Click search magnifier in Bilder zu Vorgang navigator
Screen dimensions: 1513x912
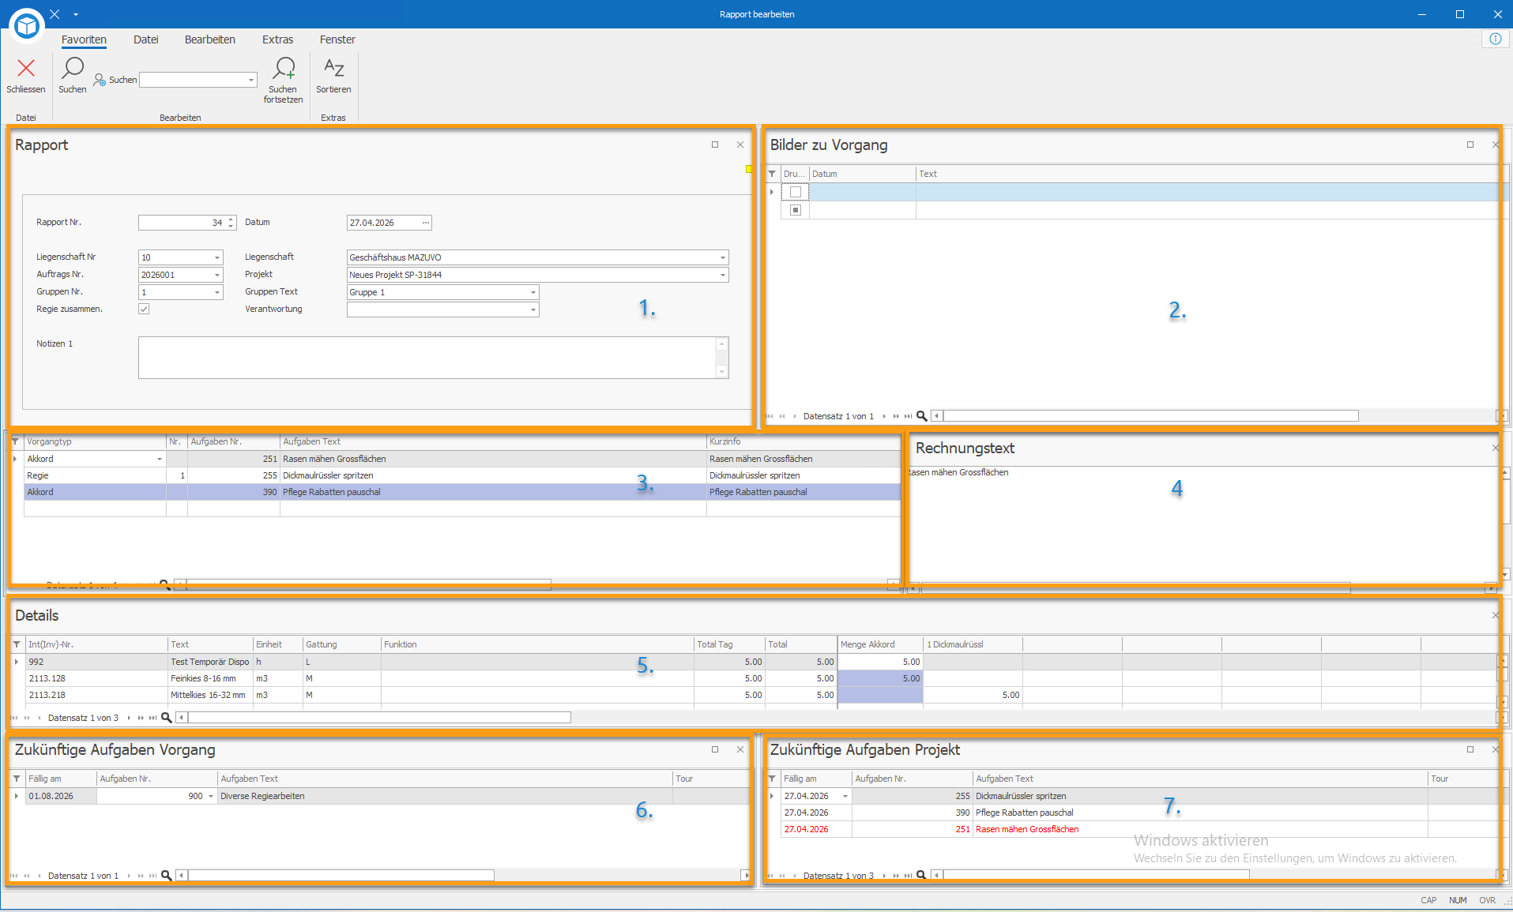pos(921,416)
